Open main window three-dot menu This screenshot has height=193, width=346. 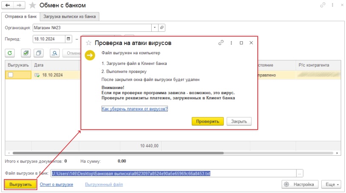click(332, 5)
